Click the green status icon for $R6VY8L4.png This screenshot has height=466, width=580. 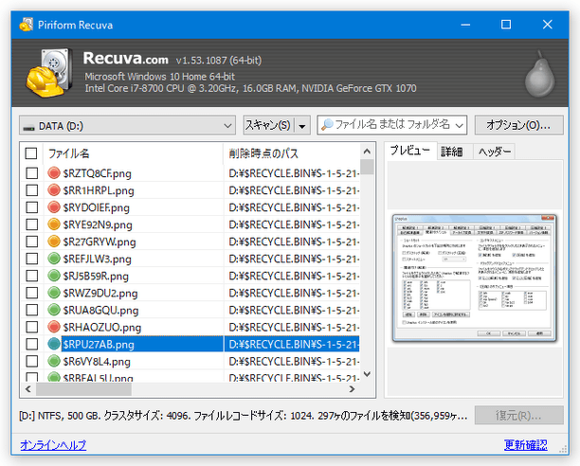coord(54,361)
